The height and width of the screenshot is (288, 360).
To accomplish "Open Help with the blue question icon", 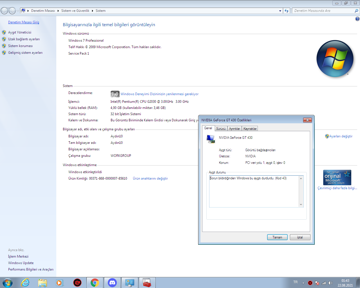I will 357,19.
